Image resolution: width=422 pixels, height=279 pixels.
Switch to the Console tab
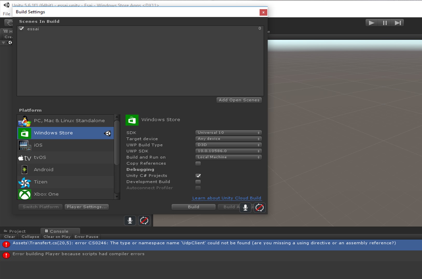pyautogui.click(x=60, y=231)
